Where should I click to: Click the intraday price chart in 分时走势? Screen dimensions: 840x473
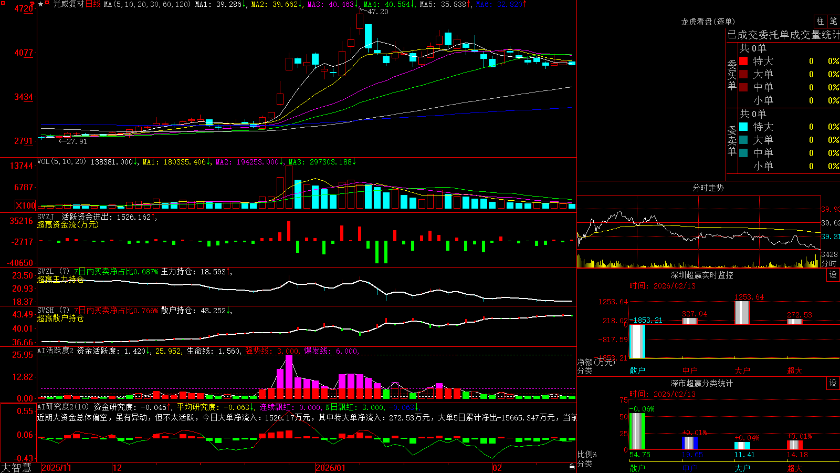[x=699, y=223]
